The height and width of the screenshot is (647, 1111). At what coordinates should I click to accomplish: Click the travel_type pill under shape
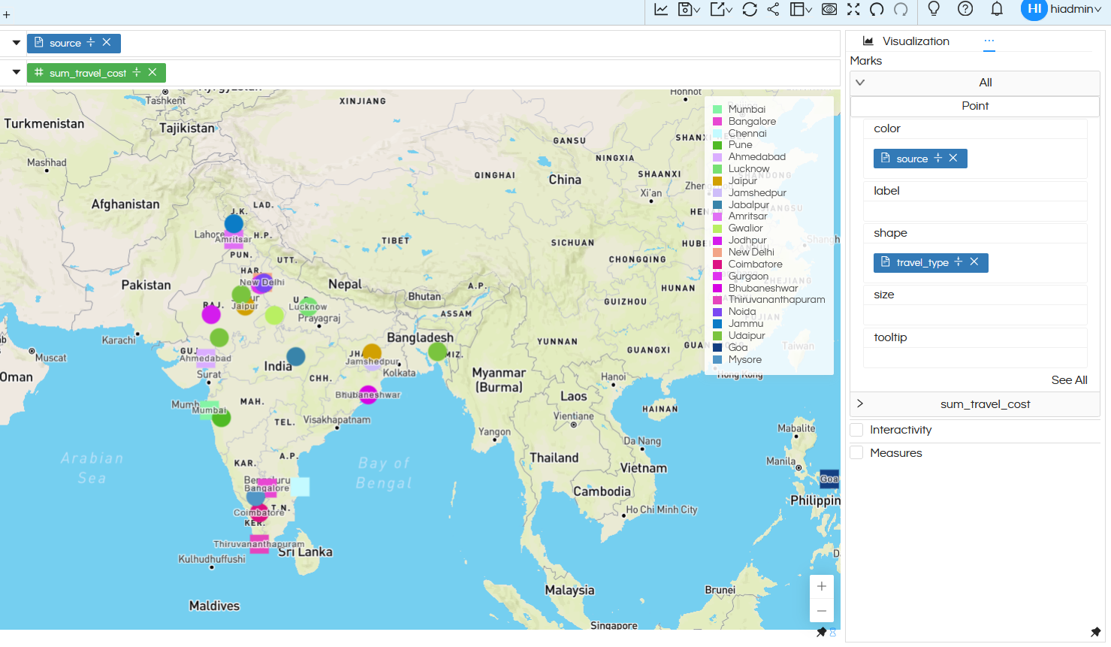click(931, 262)
